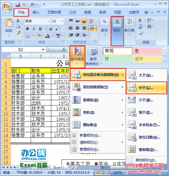
Task: Click the Paste clipboard icon
Action: (x=9, y=23)
